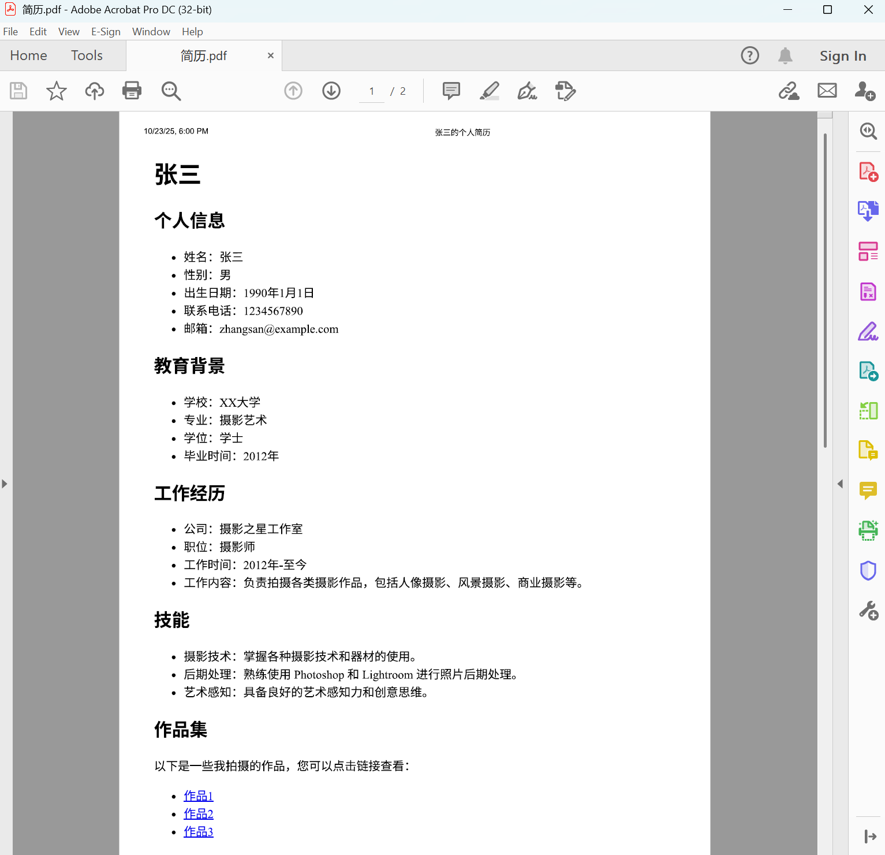885x855 pixels.
Task: Go to next page arrow
Action: click(x=331, y=91)
